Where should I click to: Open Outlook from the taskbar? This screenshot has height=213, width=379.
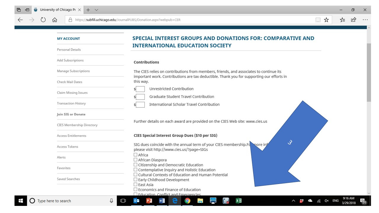coord(136,201)
